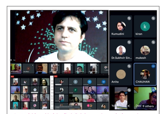
Task: Select the 'You' self-view video tile
Action: tap(121, 98)
